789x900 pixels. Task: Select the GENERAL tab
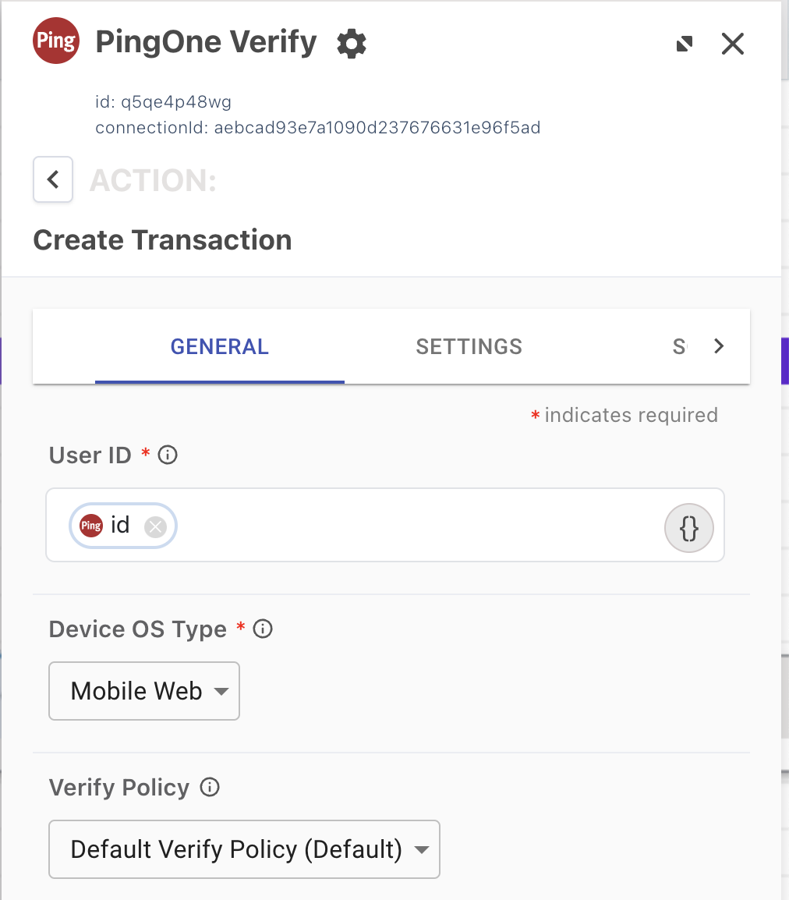(x=219, y=346)
